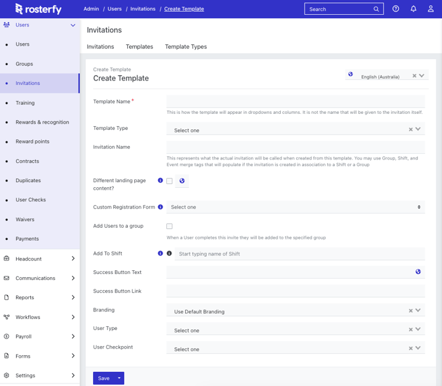The height and width of the screenshot is (386, 442).
Task: Click globe icon in Success Button Text field
Action: coord(418,271)
